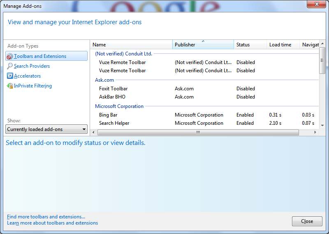Click the Navigation time column header
Image resolution: width=329 pixels, height=234 pixels.
coord(309,45)
